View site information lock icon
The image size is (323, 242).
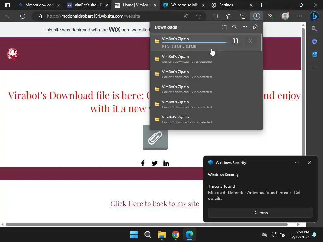coord(40,16)
